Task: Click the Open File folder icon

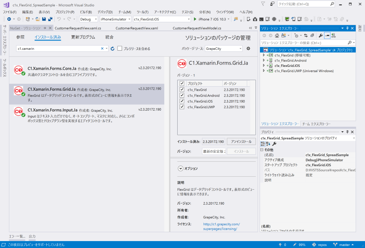Action: click(x=37, y=19)
